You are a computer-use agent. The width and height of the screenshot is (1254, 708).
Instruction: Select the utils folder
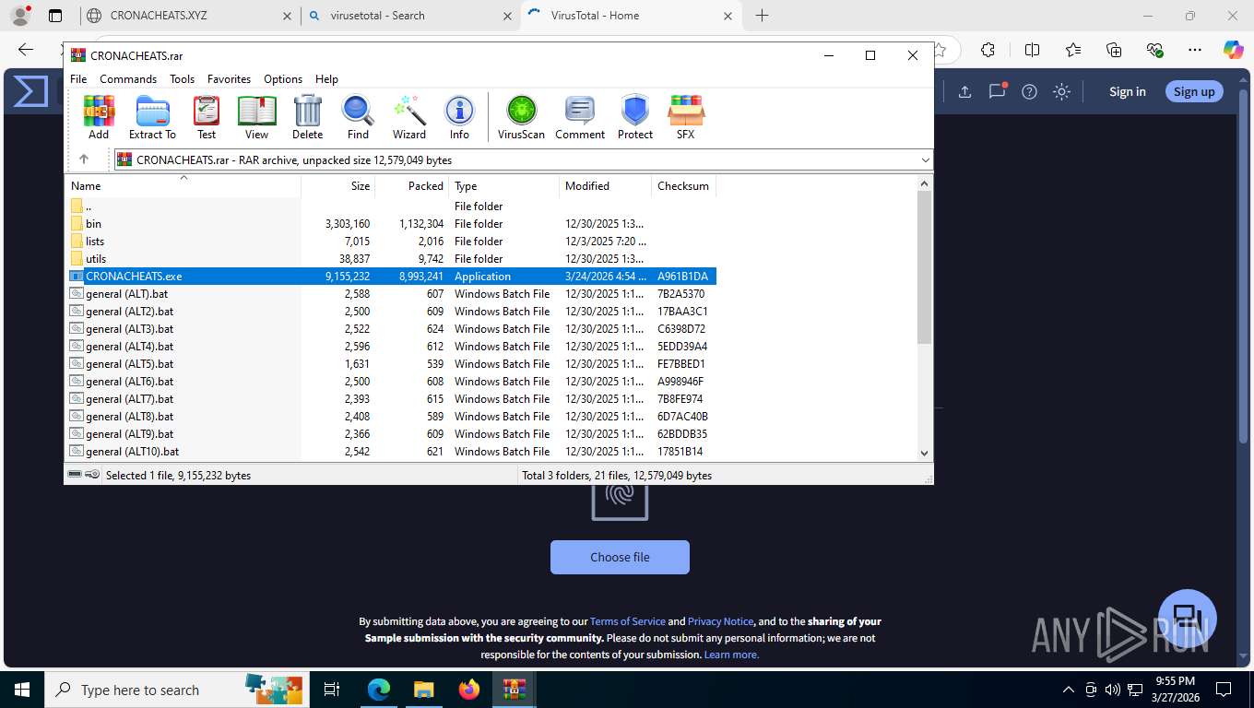(95, 259)
